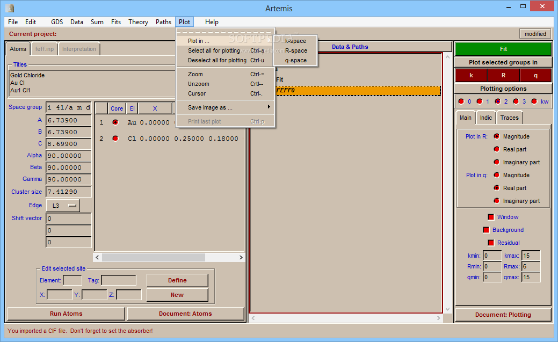Select 'Select all for plotting' menu entry
This screenshot has width=558, height=342.
(225, 50)
